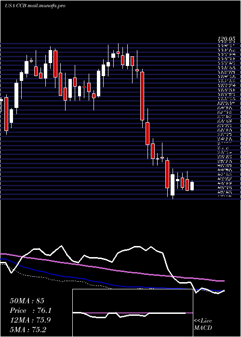Click the '<<Live MACD' label

[203, 324]
